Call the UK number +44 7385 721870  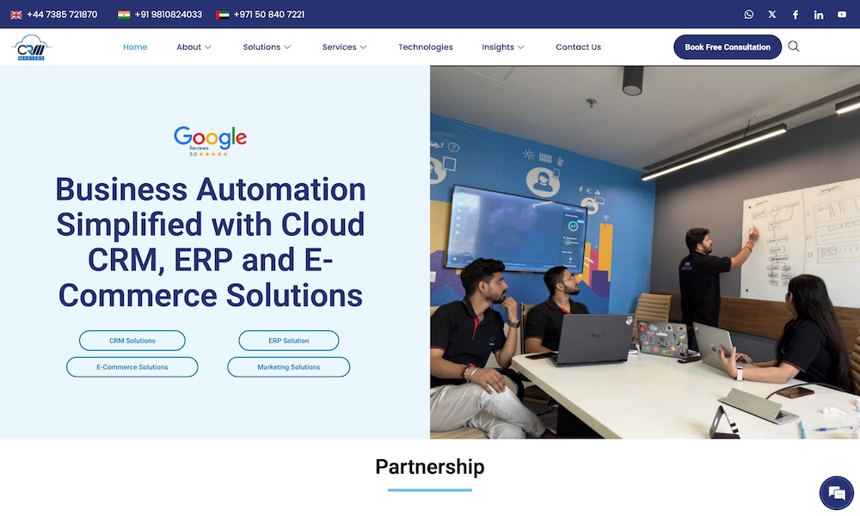coord(61,15)
